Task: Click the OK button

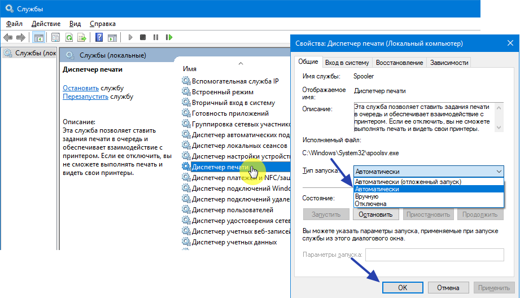Action: pyautogui.click(x=403, y=287)
